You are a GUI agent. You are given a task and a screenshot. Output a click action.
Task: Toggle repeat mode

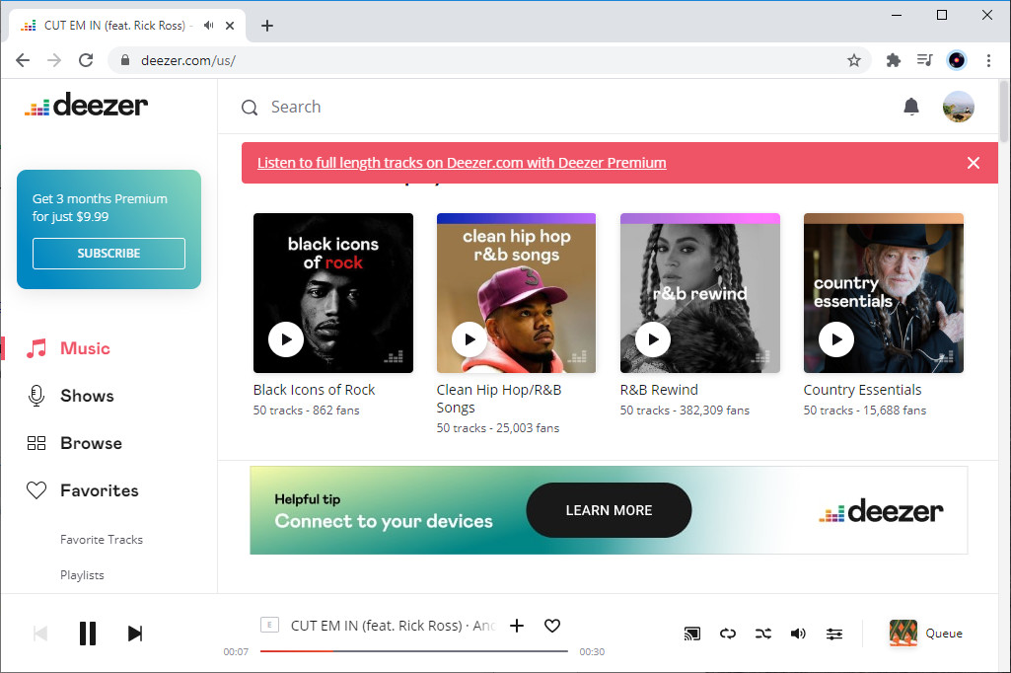[727, 634]
